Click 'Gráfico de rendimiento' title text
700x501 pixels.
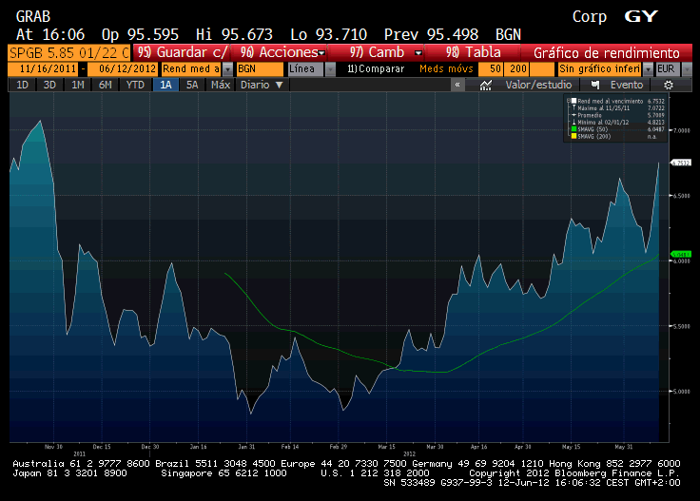pyautogui.click(x=606, y=53)
